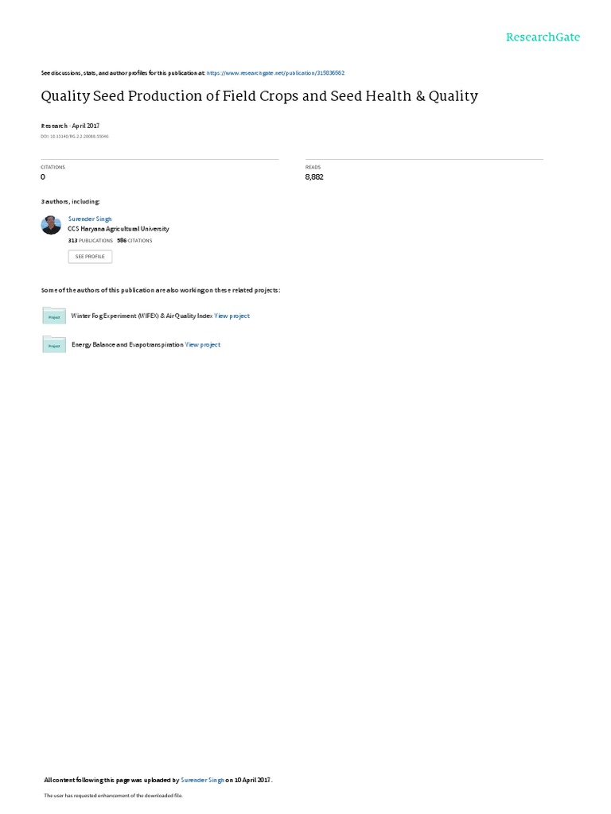The image size is (611, 814).
Task: Click the 0 citations count
Action: point(43,177)
